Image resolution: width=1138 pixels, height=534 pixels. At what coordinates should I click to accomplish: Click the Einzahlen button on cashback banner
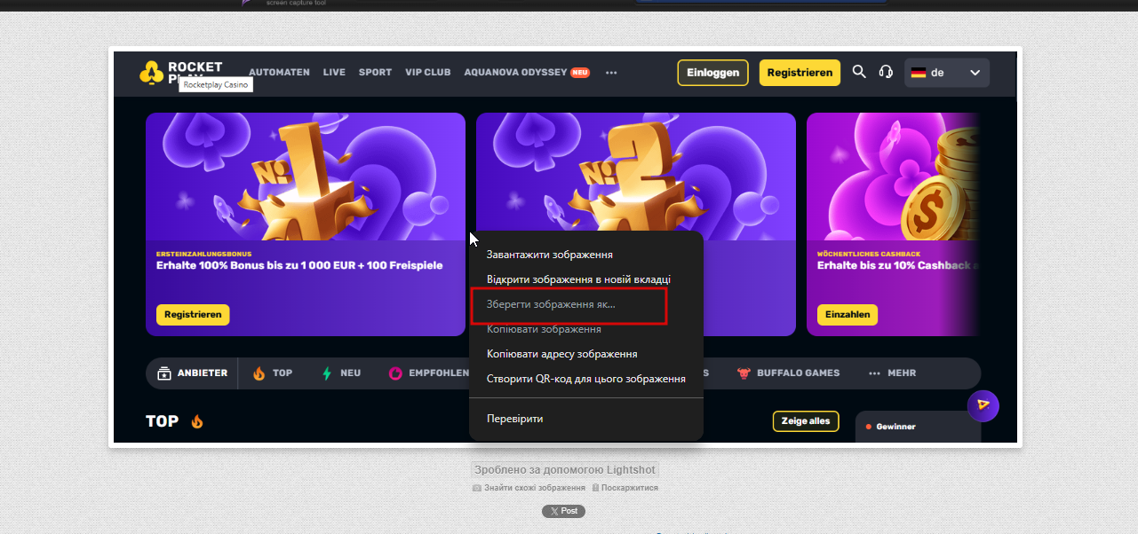(x=847, y=315)
